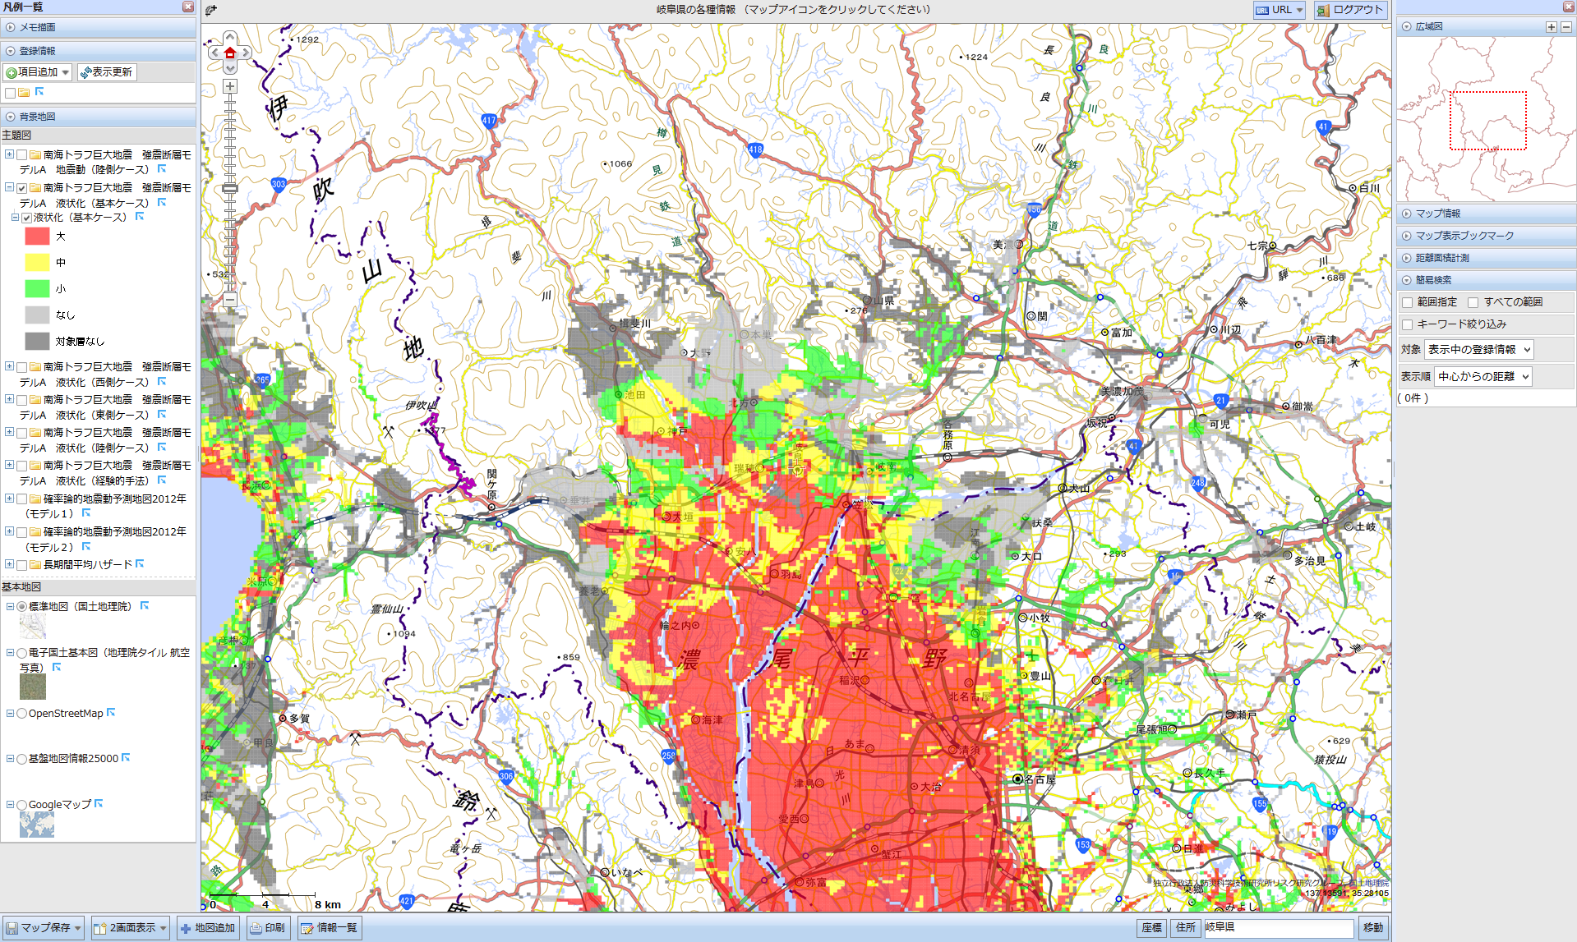Open the 表示順 中心からの距離 dropdown
1577x942 pixels.
point(1483,376)
